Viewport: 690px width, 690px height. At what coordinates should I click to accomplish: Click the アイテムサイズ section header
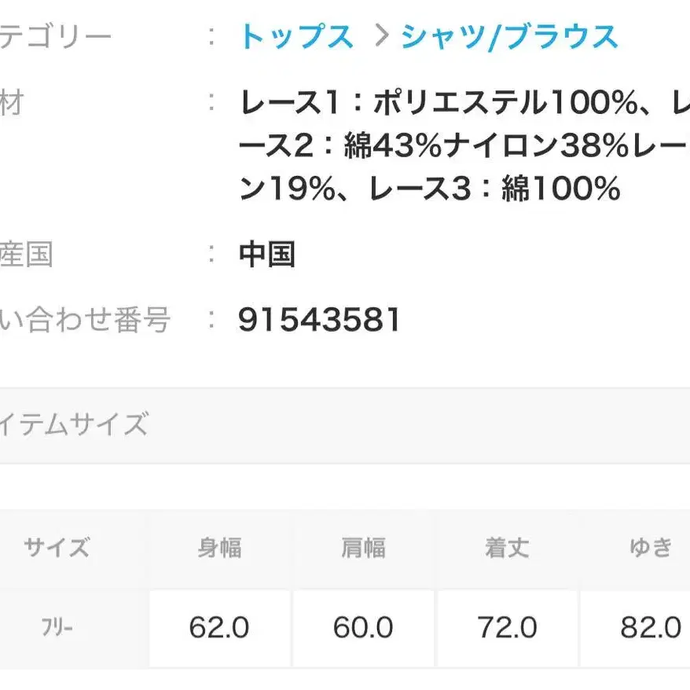(x=74, y=425)
